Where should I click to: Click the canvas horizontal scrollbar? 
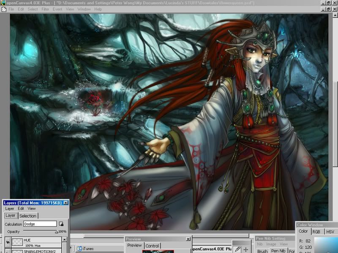tap(166, 236)
